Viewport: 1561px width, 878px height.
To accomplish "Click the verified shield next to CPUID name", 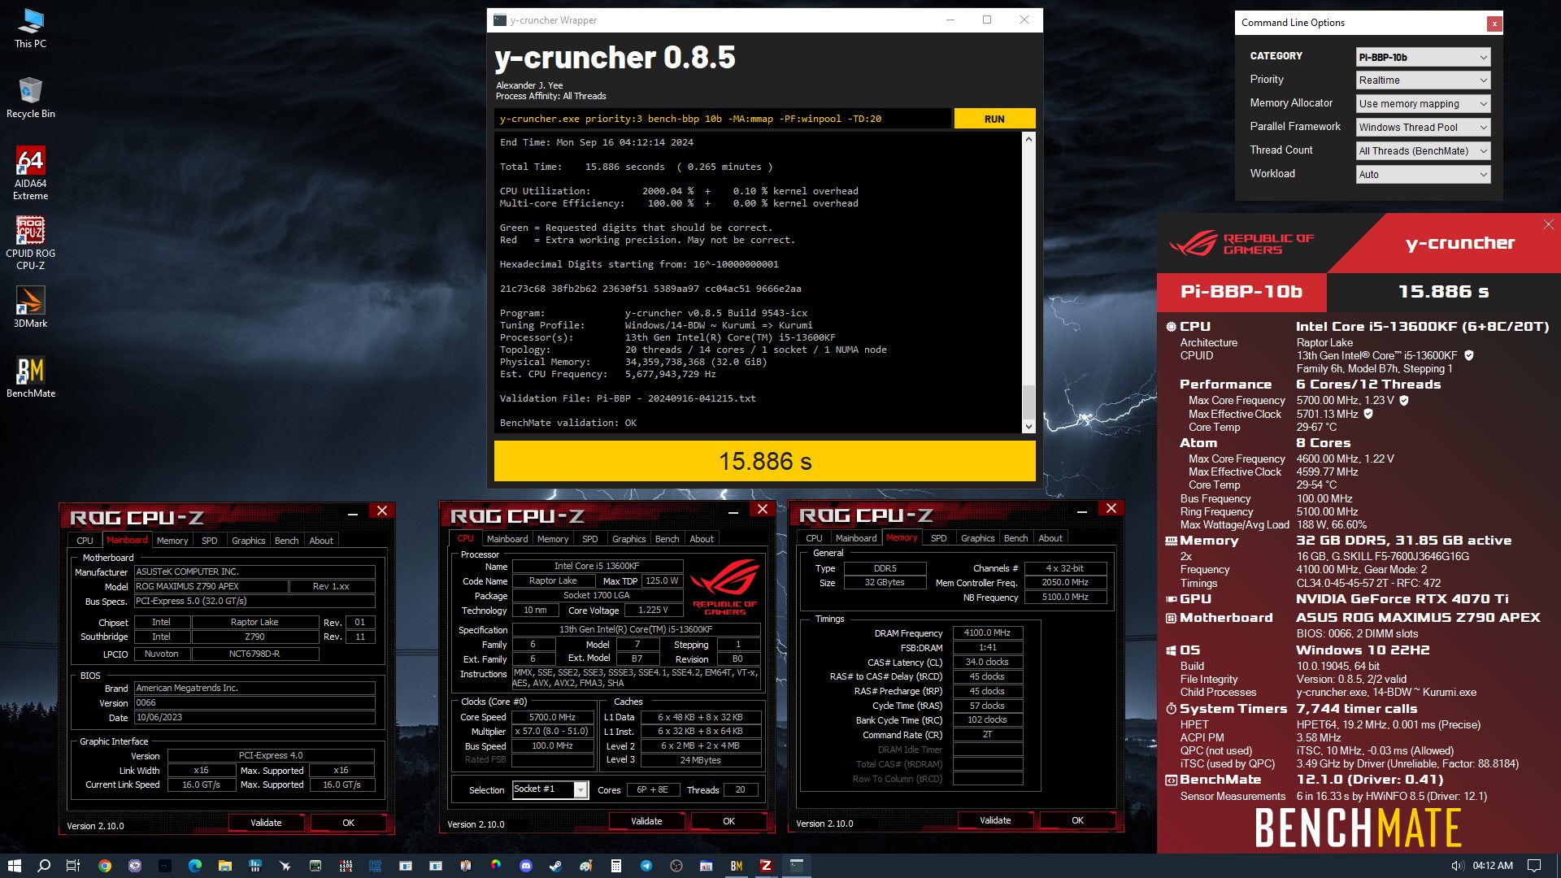I will (1469, 355).
